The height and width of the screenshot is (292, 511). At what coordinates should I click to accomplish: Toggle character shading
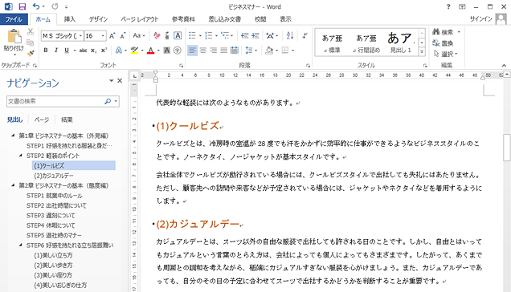click(x=167, y=51)
